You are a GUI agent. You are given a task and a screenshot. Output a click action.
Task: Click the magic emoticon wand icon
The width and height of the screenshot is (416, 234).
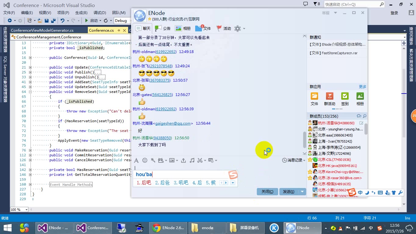pos(153,160)
